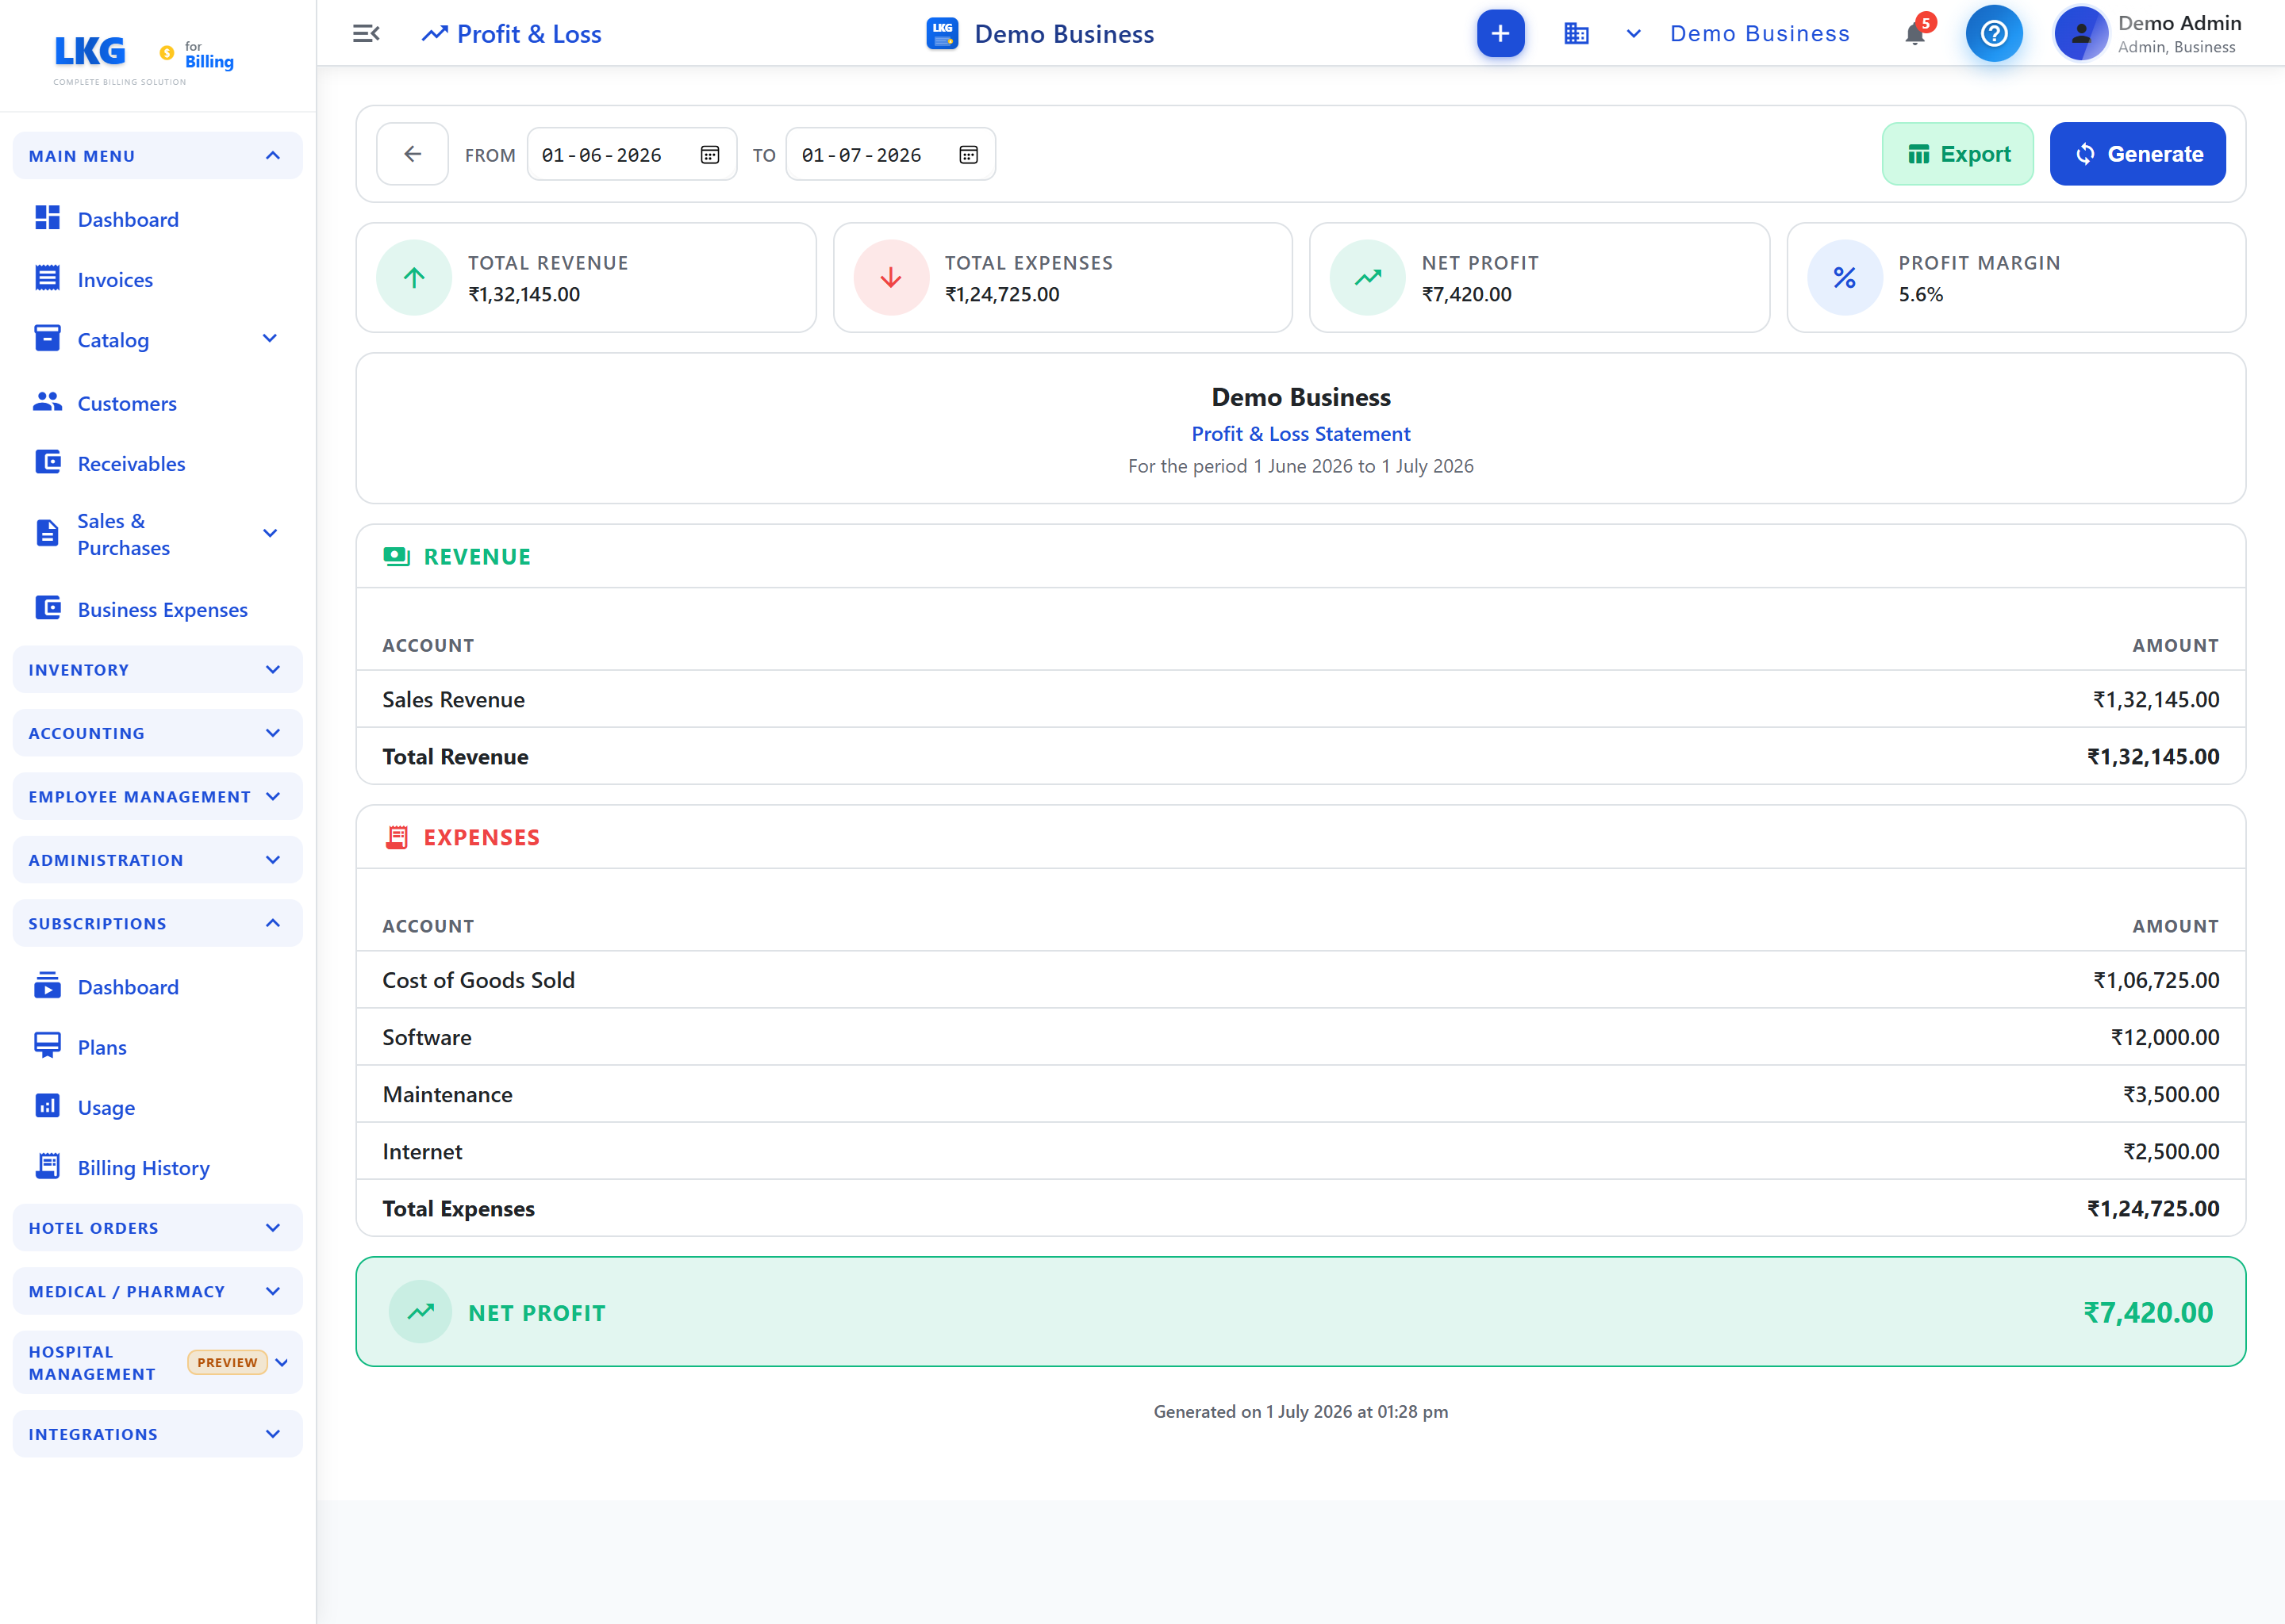Click the ₹7,420.00 Net Profit banner amount
The image size is (2285, 1624).
click(2148, 1312)
